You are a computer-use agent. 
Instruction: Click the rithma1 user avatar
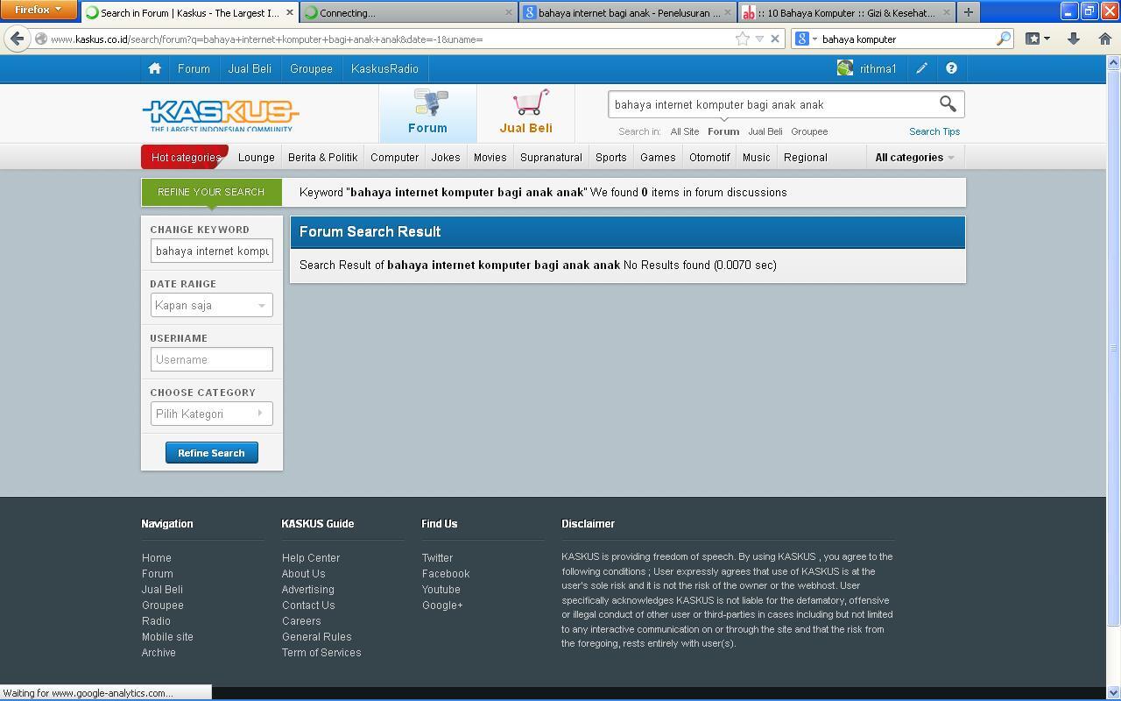(845, 68)
